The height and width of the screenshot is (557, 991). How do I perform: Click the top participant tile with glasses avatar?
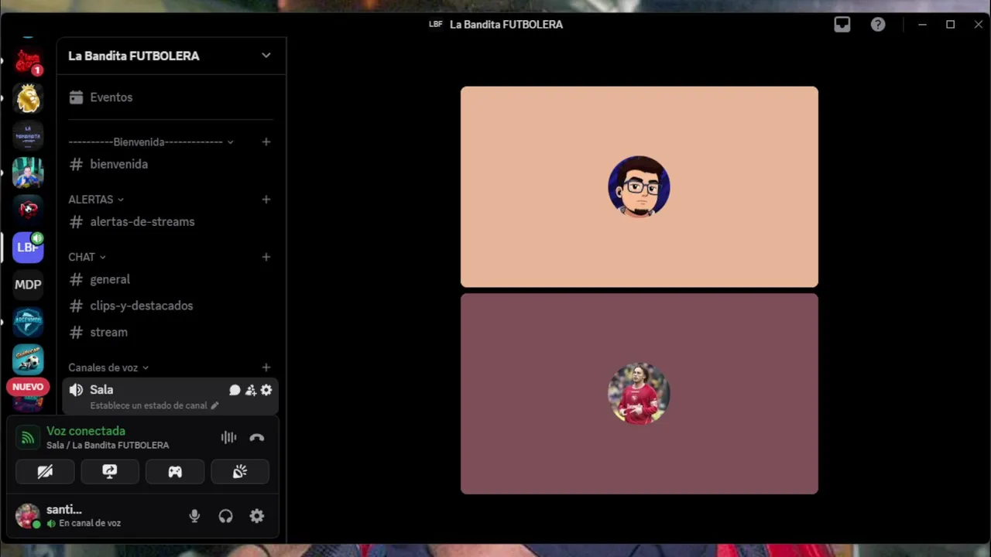[640, 186]
